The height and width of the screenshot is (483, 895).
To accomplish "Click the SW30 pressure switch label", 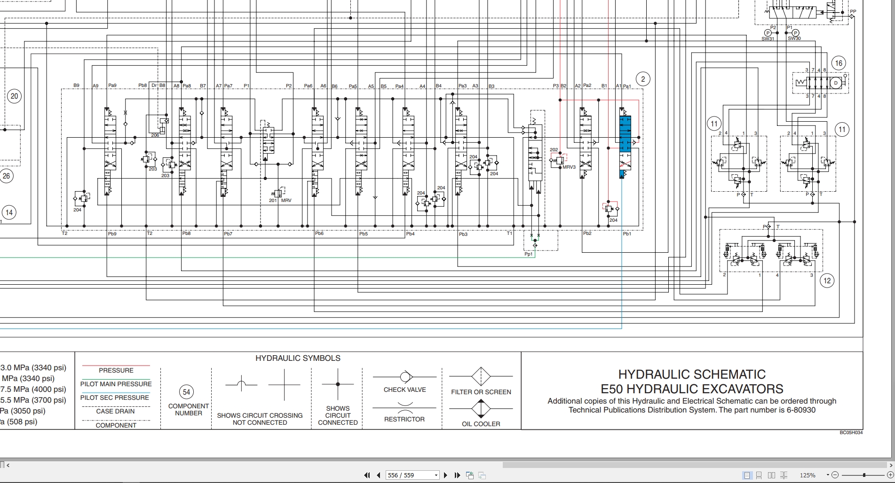I will point(794,39).
